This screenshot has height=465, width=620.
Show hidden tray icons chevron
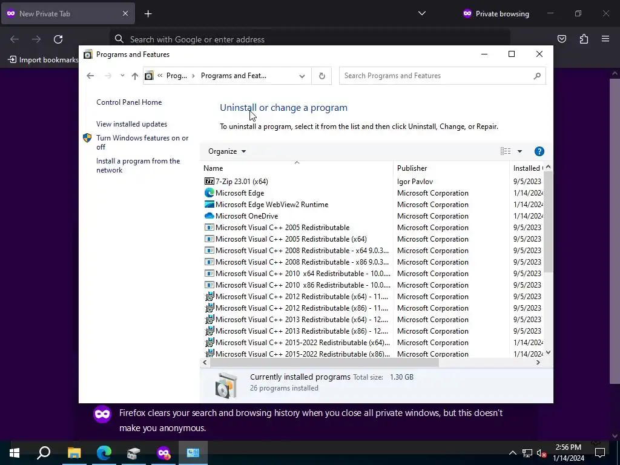[512, 453]
